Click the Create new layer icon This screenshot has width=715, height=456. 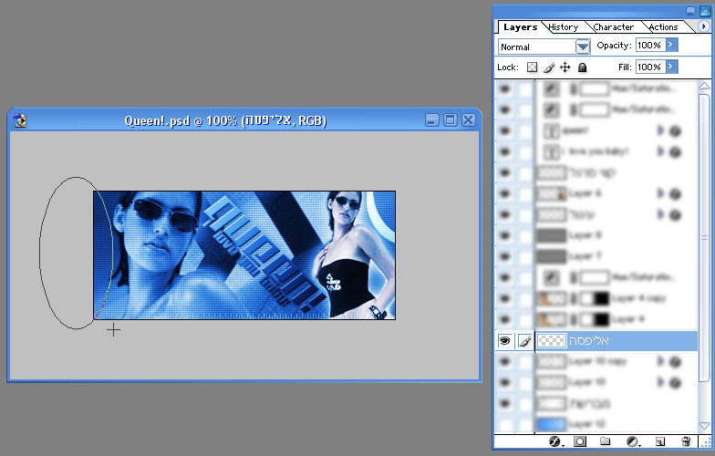pos(659,442)
